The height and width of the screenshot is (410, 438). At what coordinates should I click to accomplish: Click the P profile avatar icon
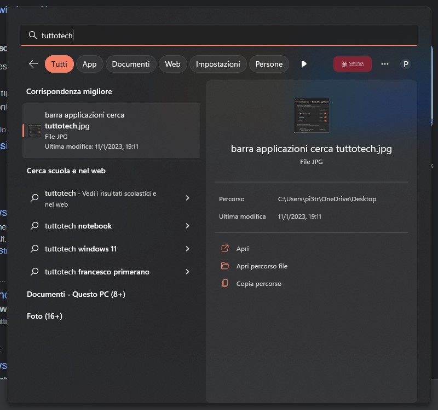click(x=406, y=64)
